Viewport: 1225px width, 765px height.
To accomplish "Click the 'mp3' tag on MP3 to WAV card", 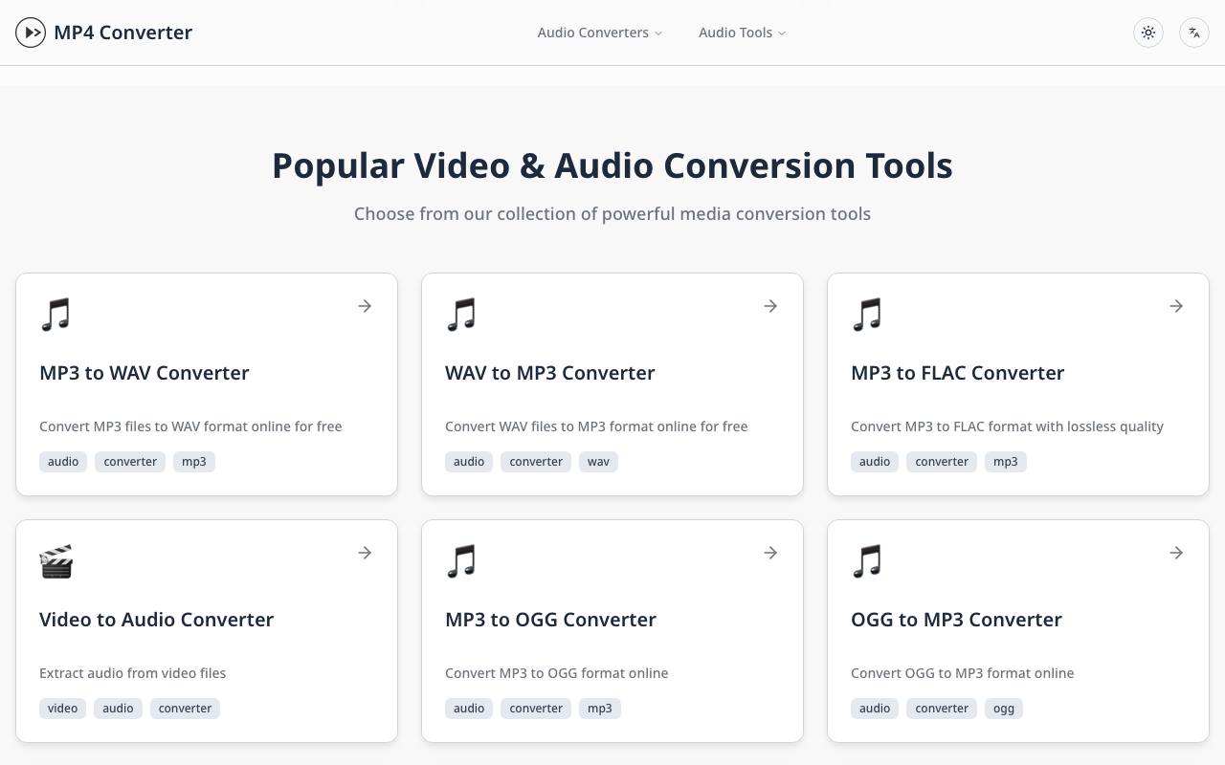I will tap(194, 462).
